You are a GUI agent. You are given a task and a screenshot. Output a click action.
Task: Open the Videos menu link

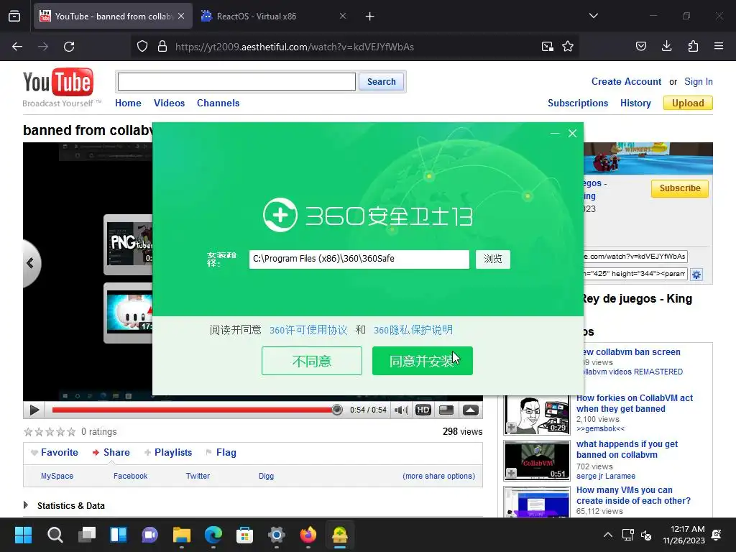pyautogui.click(x=169, y=103)
